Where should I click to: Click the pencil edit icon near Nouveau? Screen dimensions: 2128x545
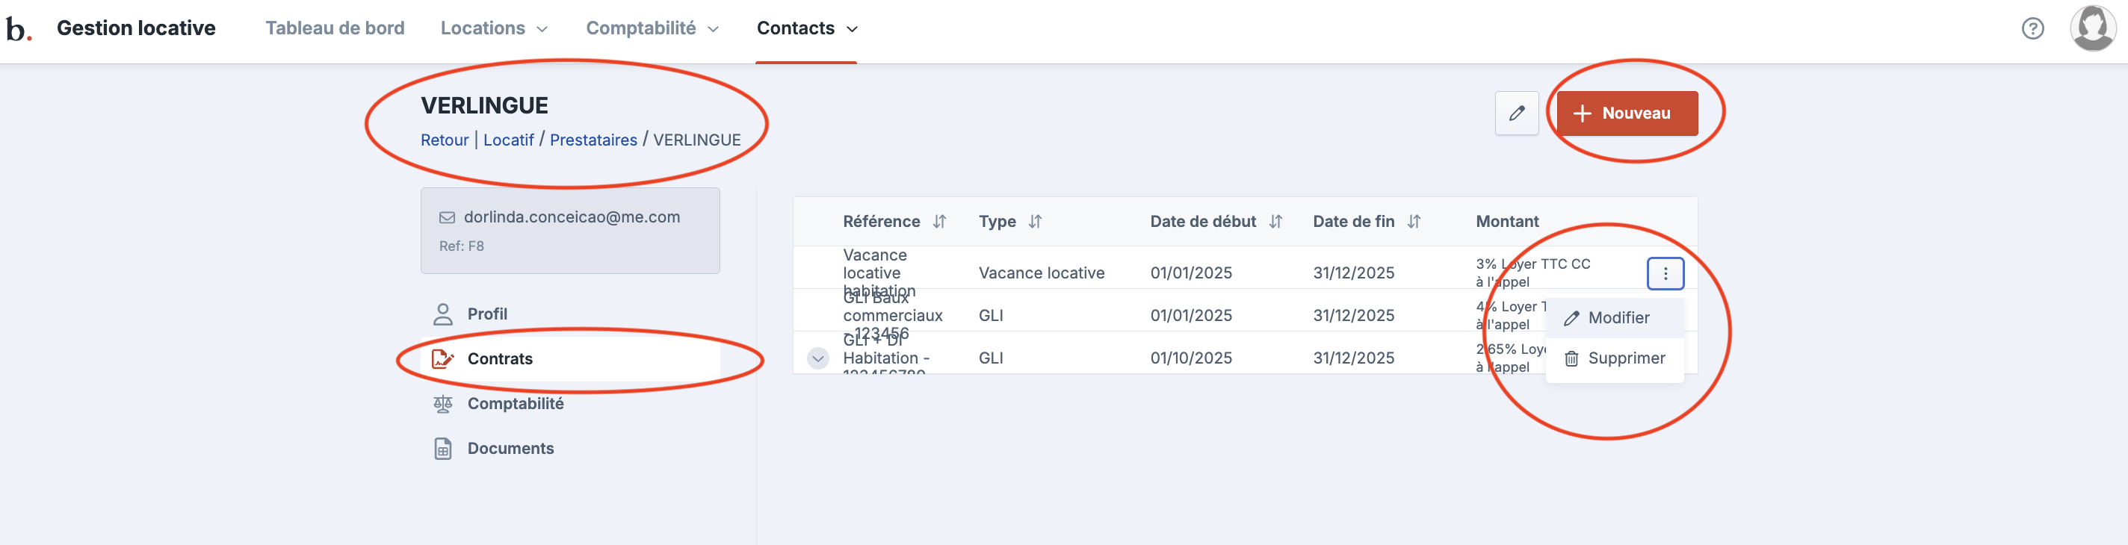tap(1516, 113)
